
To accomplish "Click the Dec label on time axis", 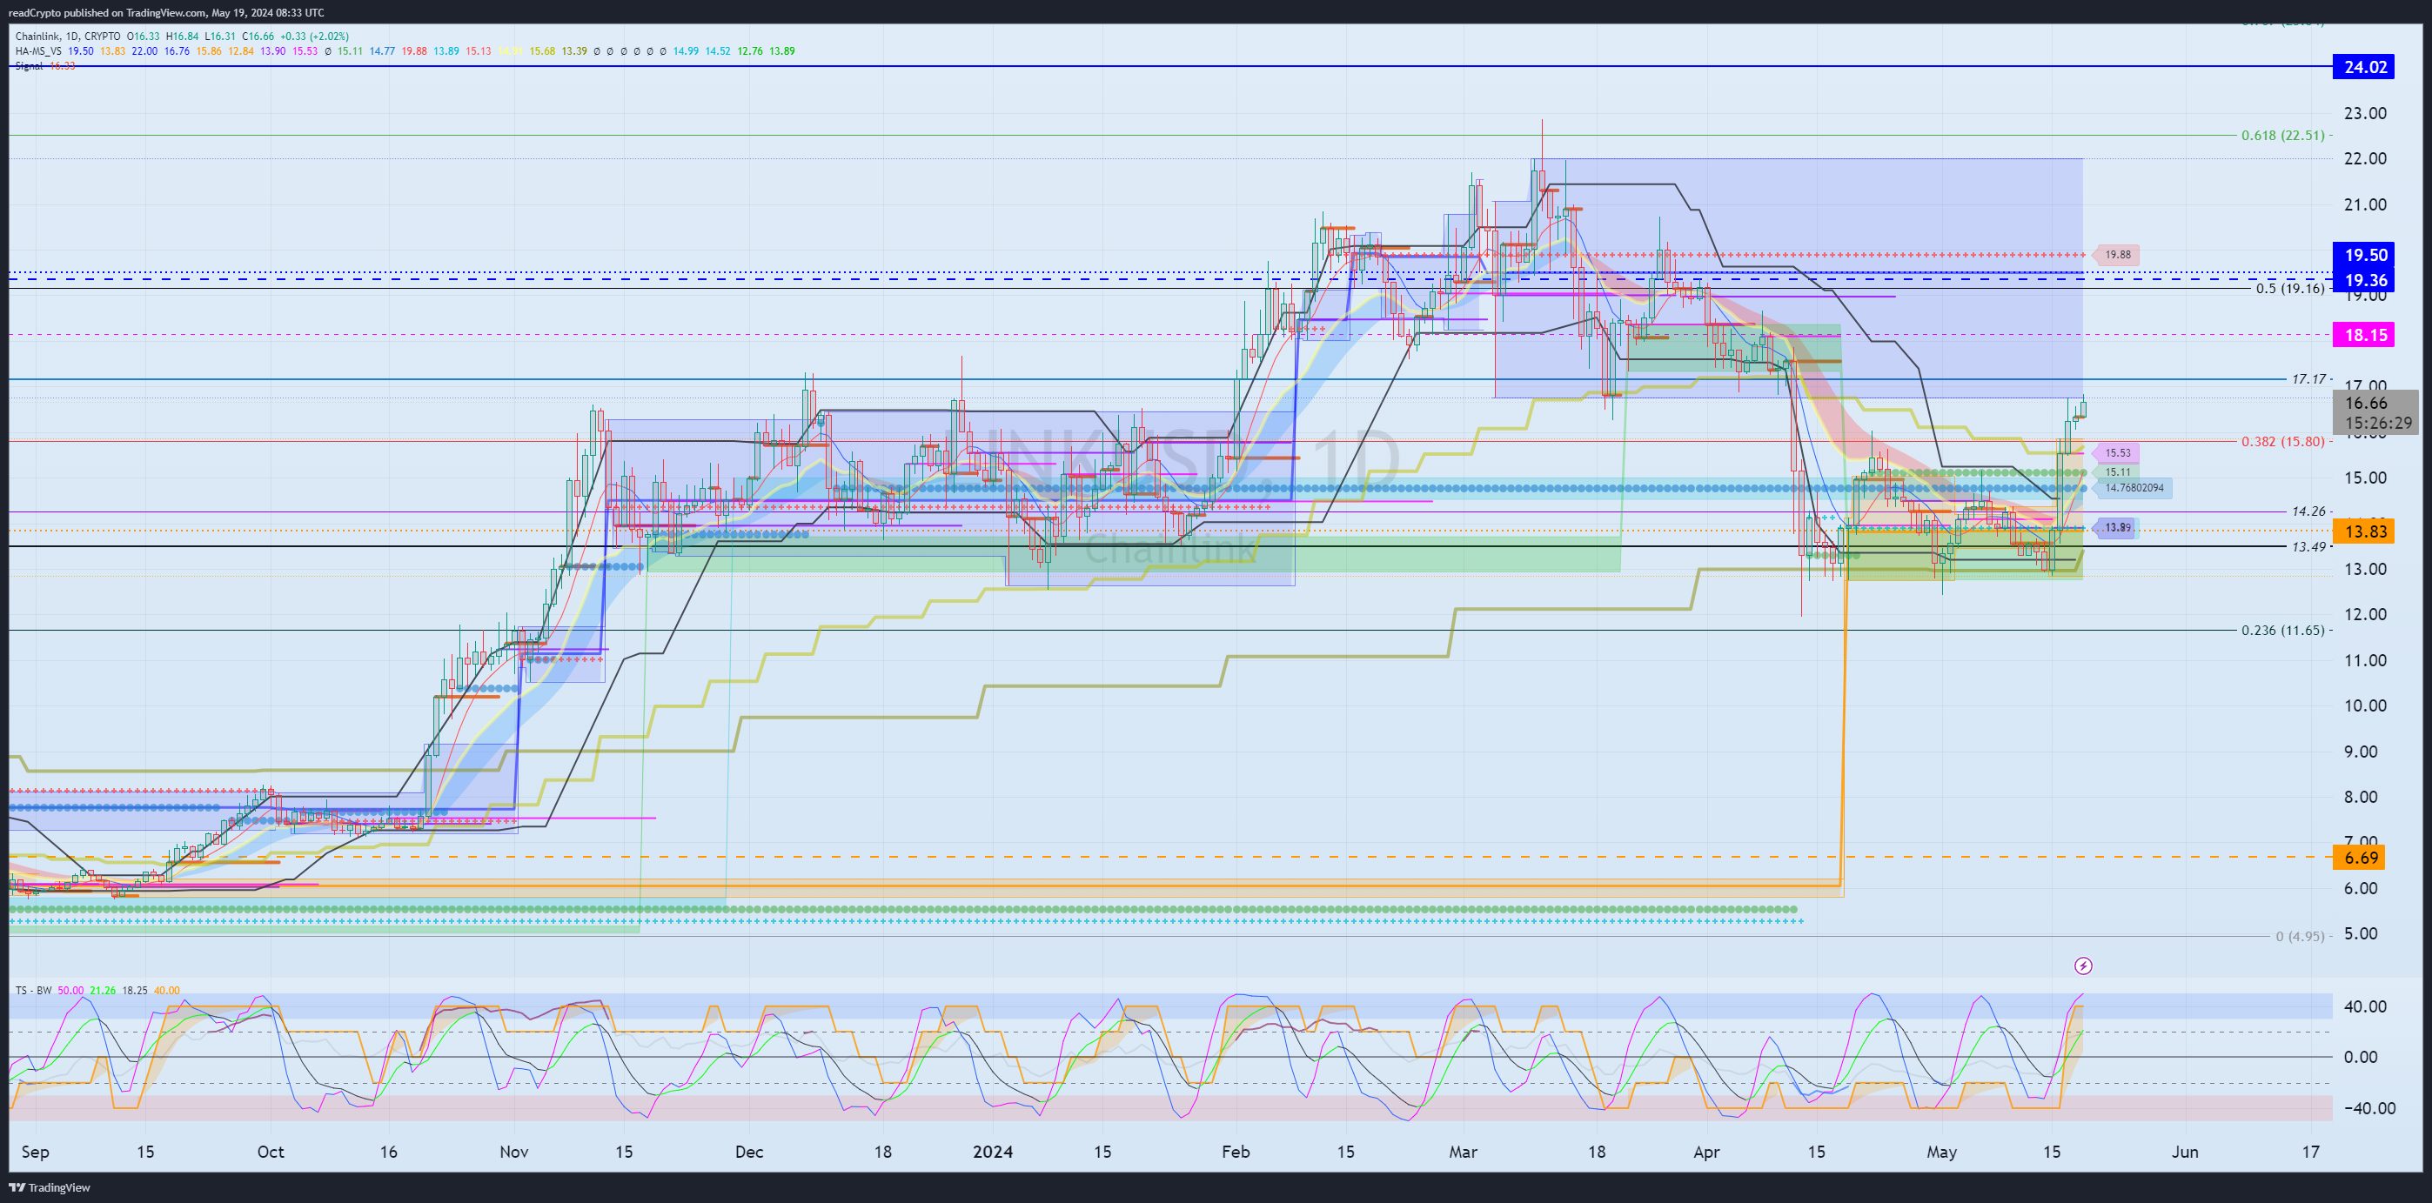I will 748,1151.
